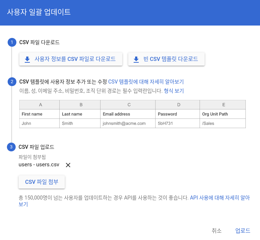Click the 파일이 첨부됨 status text
The width and height of the screenshot is (260, 240).
[32, 157]
